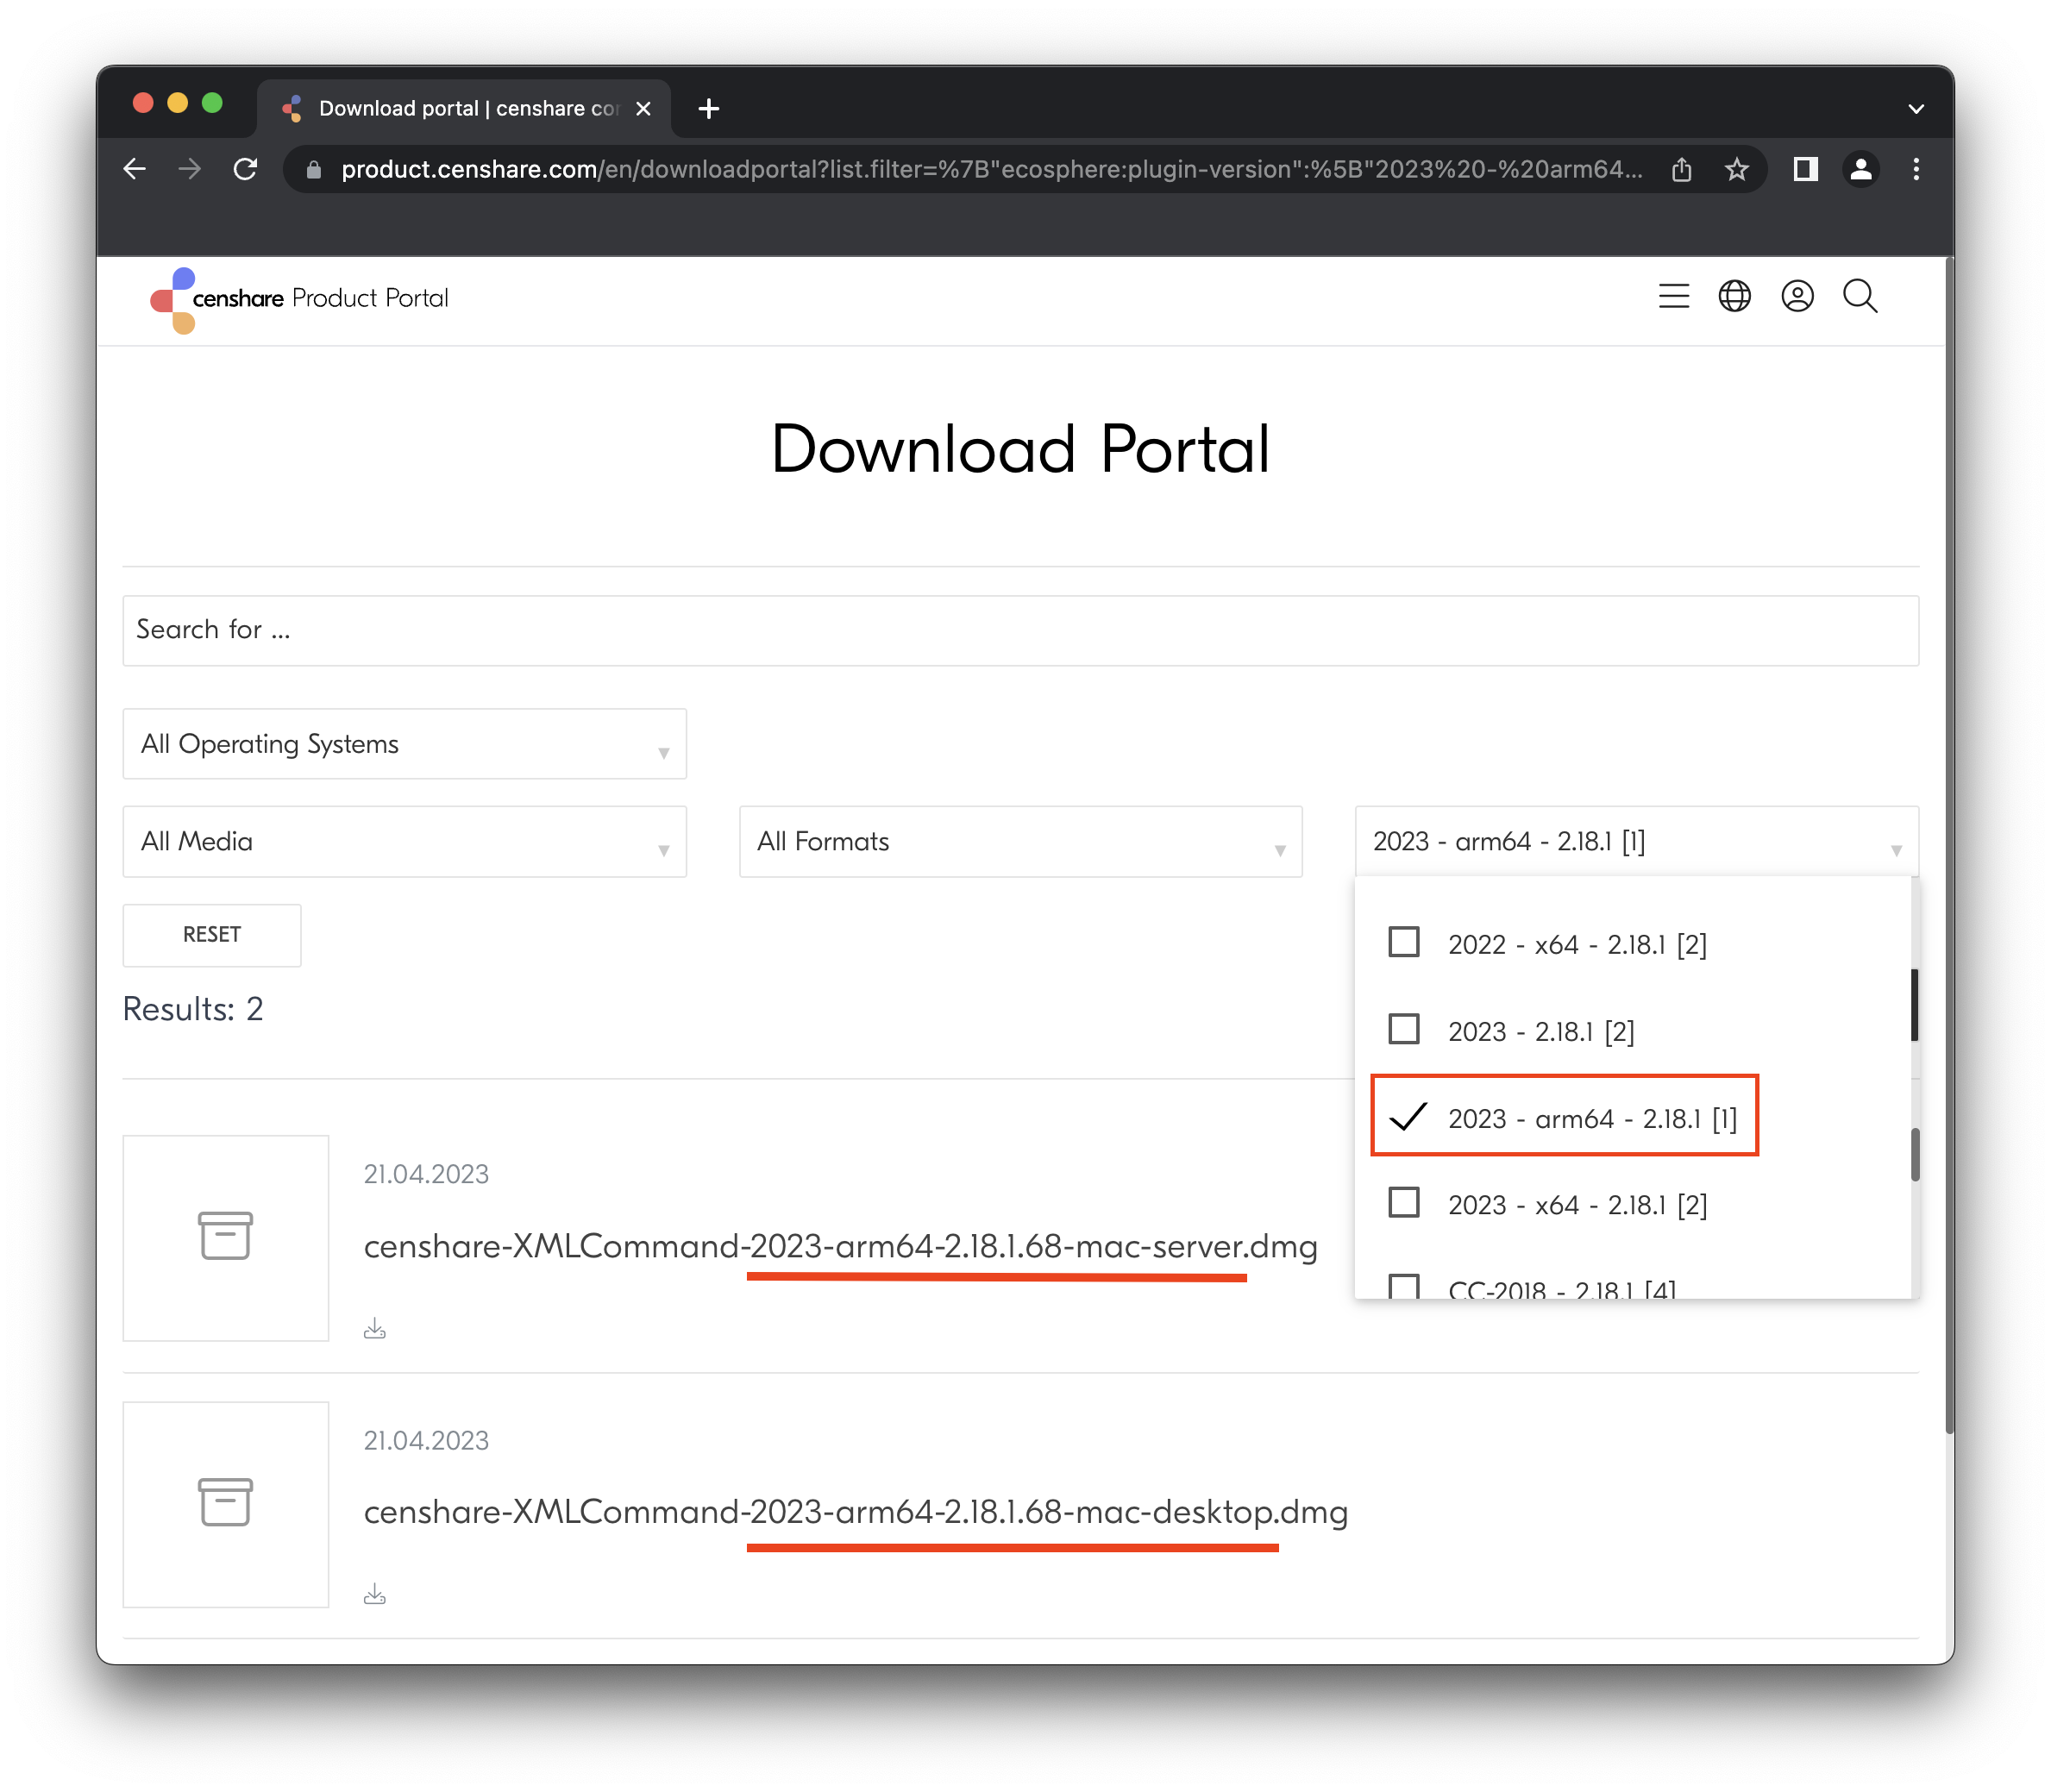
Task: Open the All Media dropdown
Action: pos(404,842)
